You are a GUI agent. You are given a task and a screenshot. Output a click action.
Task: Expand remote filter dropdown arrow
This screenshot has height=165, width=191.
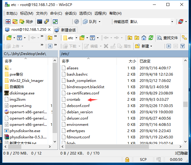coord(98,38)
